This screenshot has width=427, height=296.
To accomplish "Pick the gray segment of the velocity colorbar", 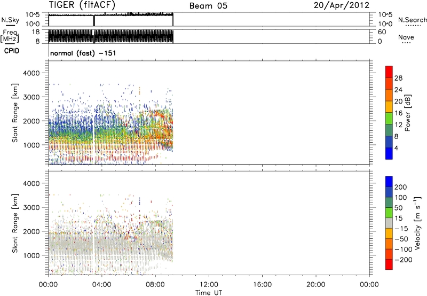I will [389, 223].
